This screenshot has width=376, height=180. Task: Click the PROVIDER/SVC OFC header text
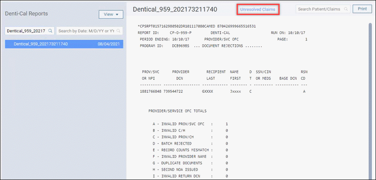click(x=221, y=39)
